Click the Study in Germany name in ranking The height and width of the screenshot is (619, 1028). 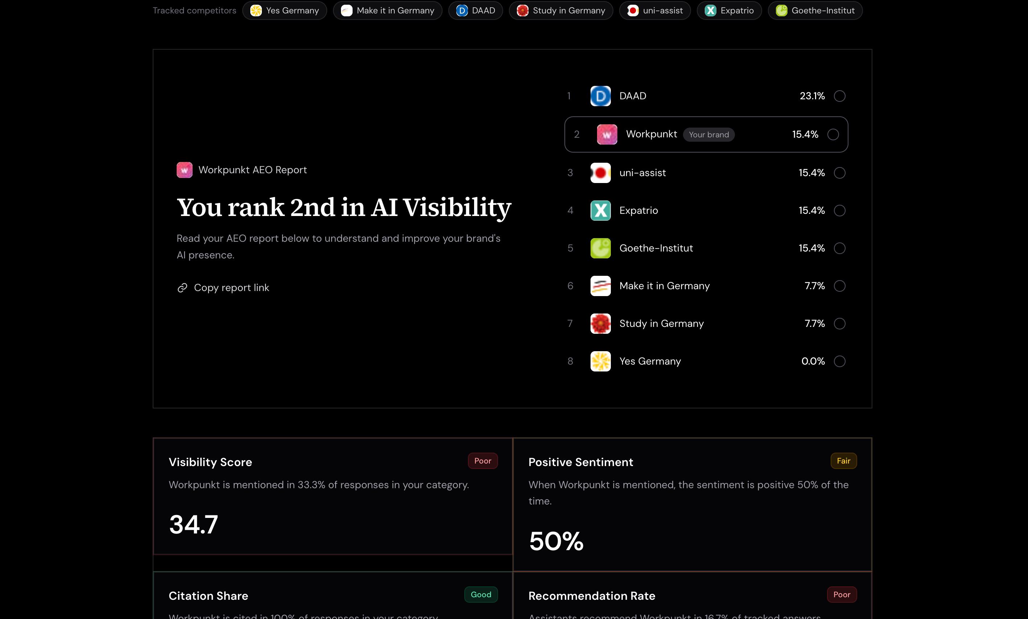(662, 324)
